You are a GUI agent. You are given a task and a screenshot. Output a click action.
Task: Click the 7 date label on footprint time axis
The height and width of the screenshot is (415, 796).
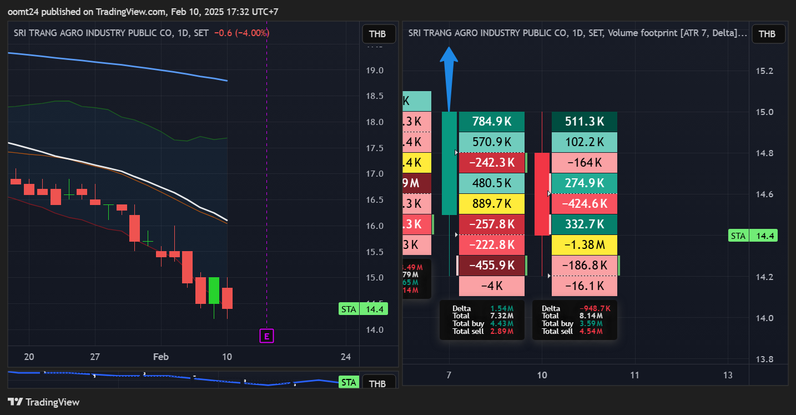pyautogui.click(x=449, y=375)
